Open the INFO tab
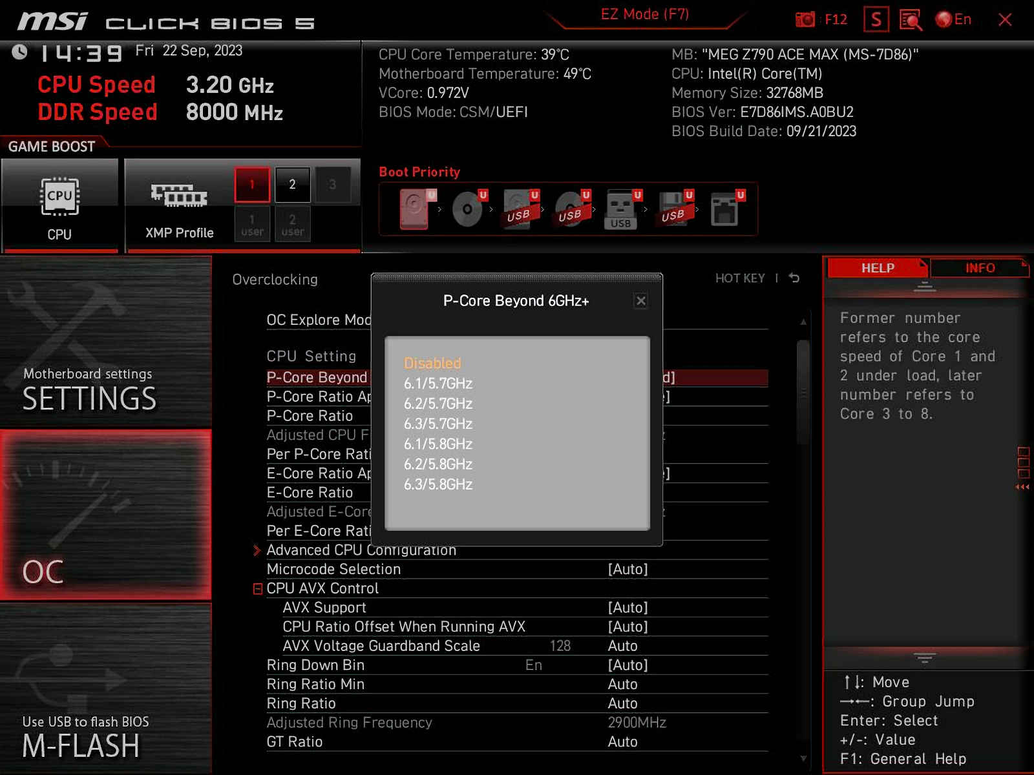Image resolution: width=1034 pixels, height=775 pixels. (x=980, y=268)
